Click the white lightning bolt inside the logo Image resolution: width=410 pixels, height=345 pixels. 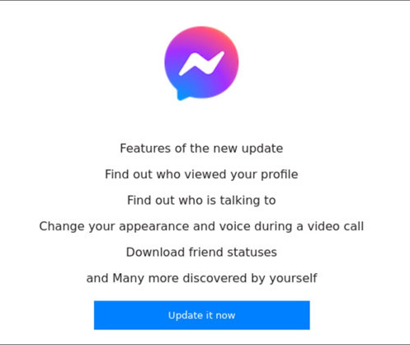point(201,64)
